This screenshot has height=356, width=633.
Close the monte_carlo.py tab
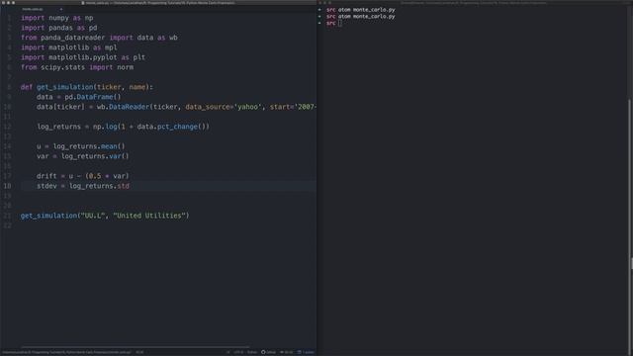pos(61,9)
